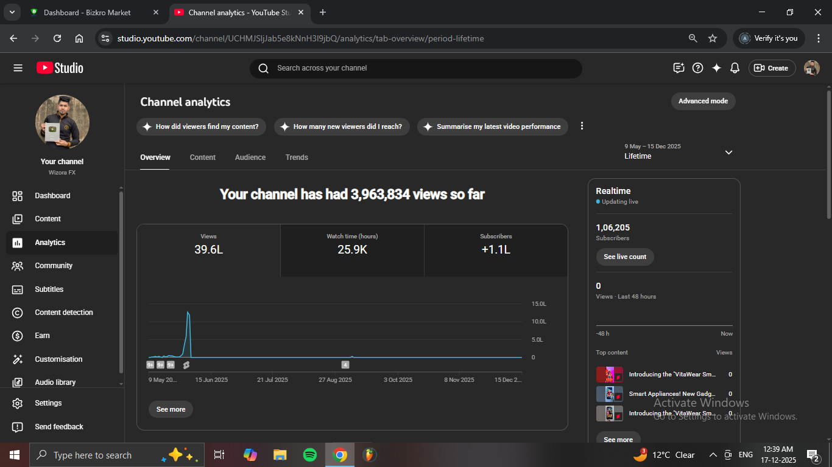
Task: Open the hamburger navigation menu
Action: coord(18,68)
